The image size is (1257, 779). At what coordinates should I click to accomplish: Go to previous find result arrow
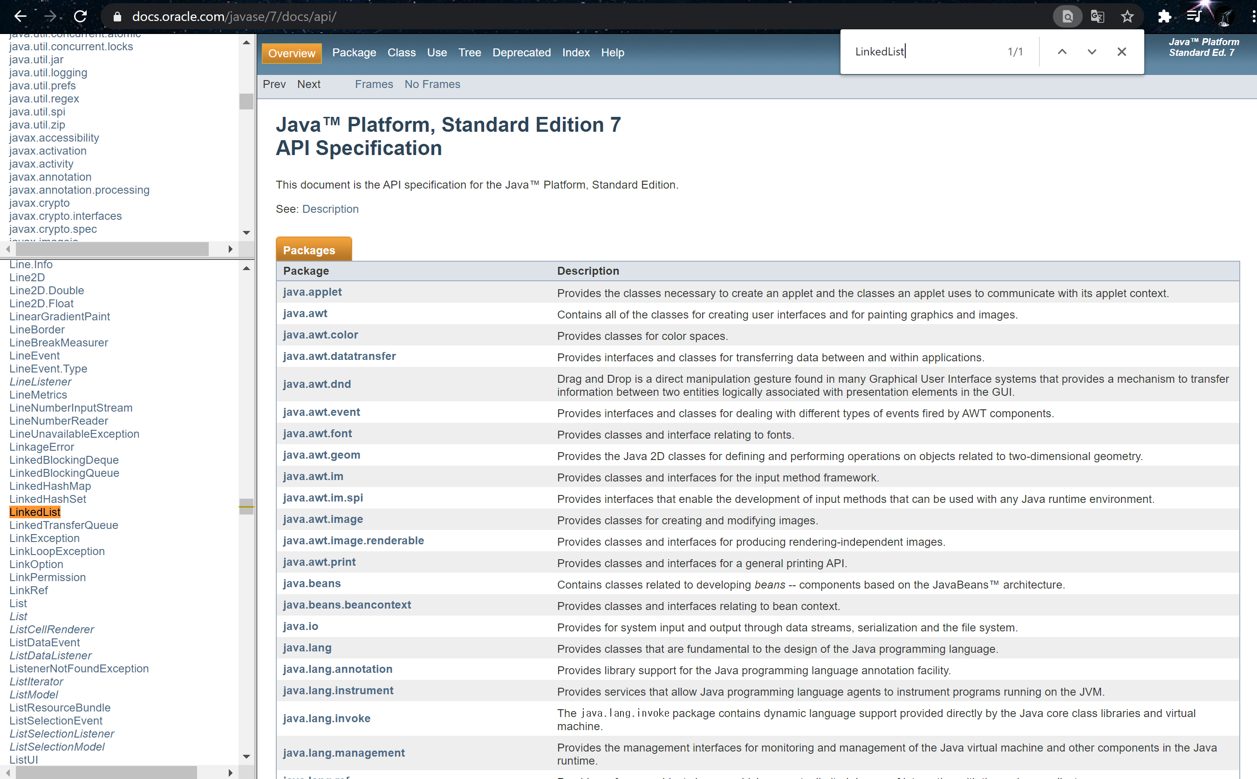click(1062, 52)
